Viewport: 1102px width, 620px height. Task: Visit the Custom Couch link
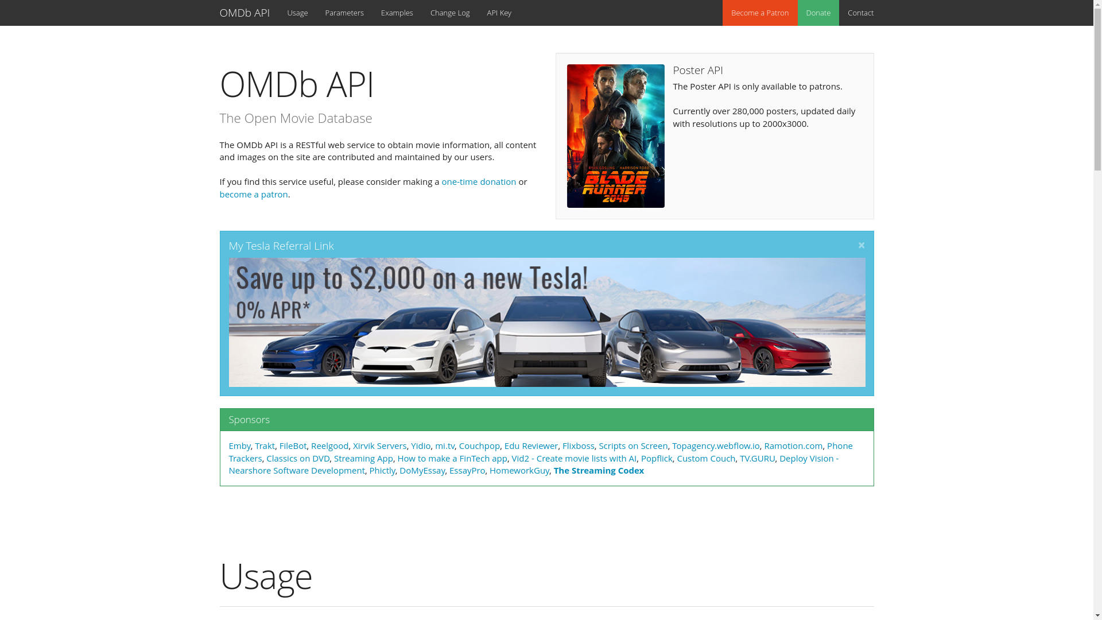pos(706,458)
